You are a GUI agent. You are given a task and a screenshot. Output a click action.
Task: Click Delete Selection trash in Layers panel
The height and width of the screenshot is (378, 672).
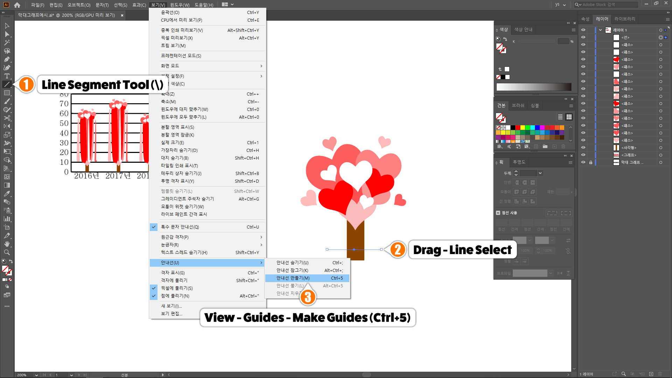pos(660,374)
